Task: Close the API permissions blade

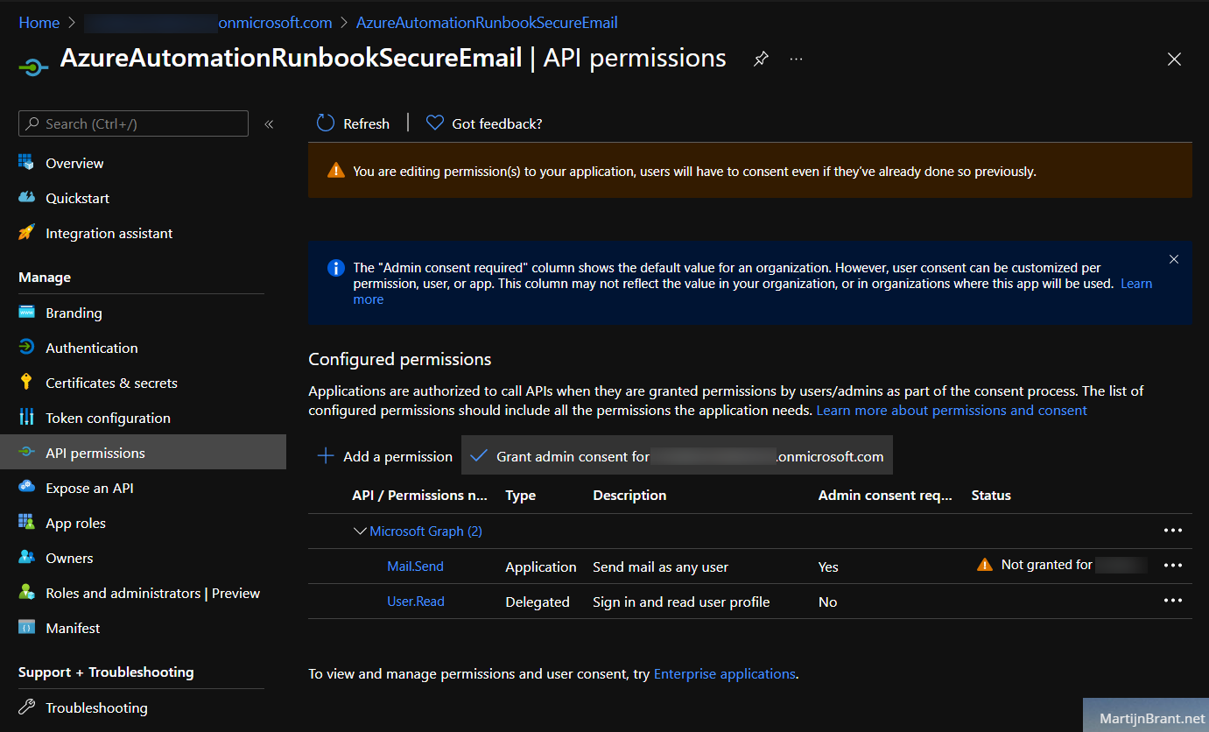Action: click(1174, 60)
